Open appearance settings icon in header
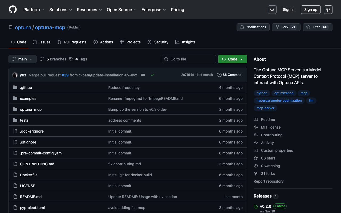The image size is (341, 213). coord(328,10)
